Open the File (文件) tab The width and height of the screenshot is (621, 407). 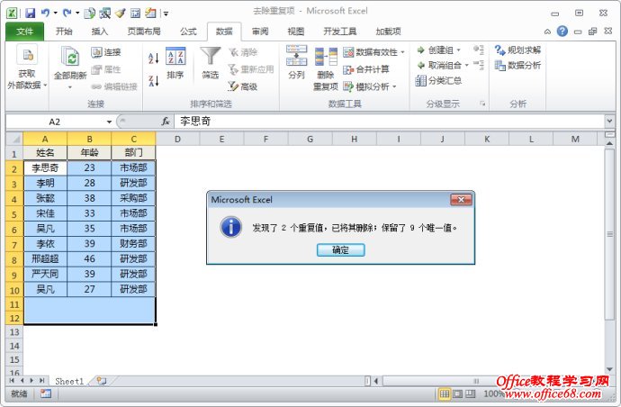(24, 31)
